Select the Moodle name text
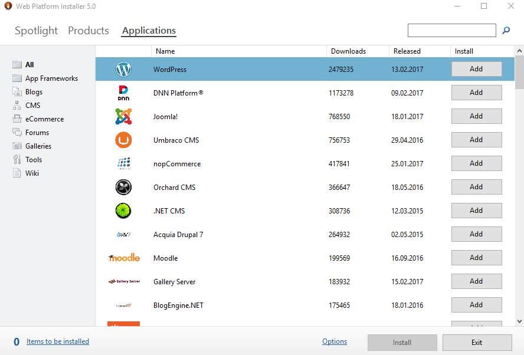 165,258
